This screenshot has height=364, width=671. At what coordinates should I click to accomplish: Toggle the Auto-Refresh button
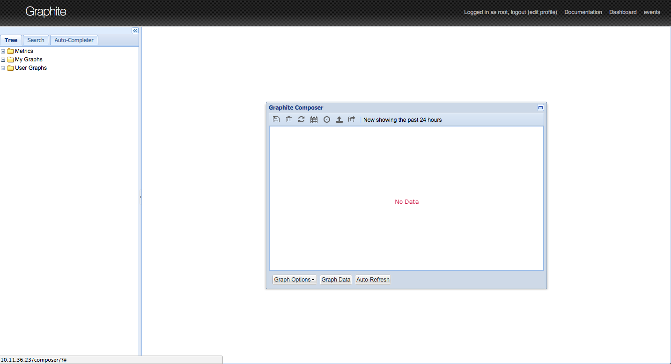pyautogui.click(x=373, y=280)
